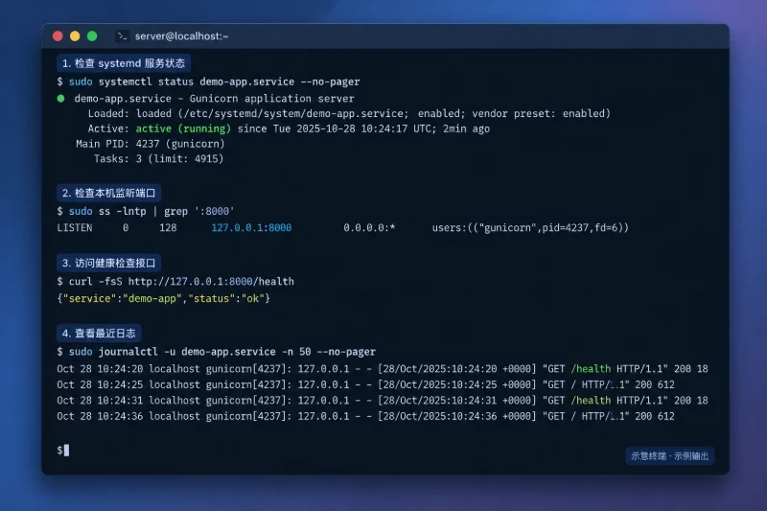767x511 pixels.
Task: Click the log line dated Oct 28 10:24:20
Action: [x=383, y=369]
